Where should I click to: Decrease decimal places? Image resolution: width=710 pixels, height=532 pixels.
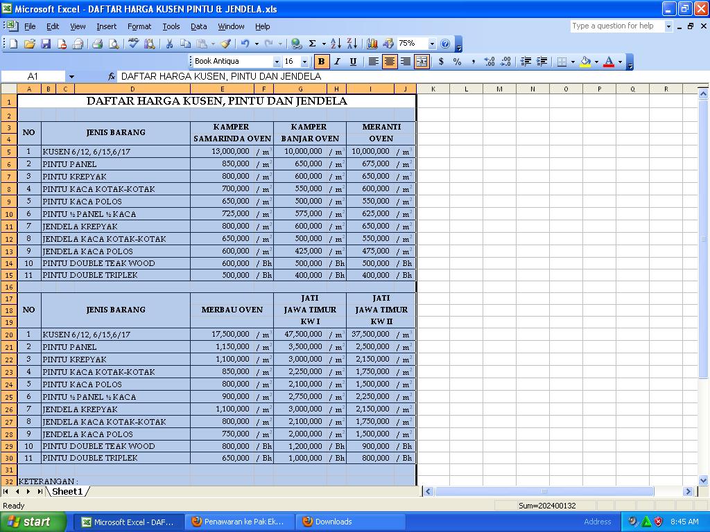(x=505, y=62)
